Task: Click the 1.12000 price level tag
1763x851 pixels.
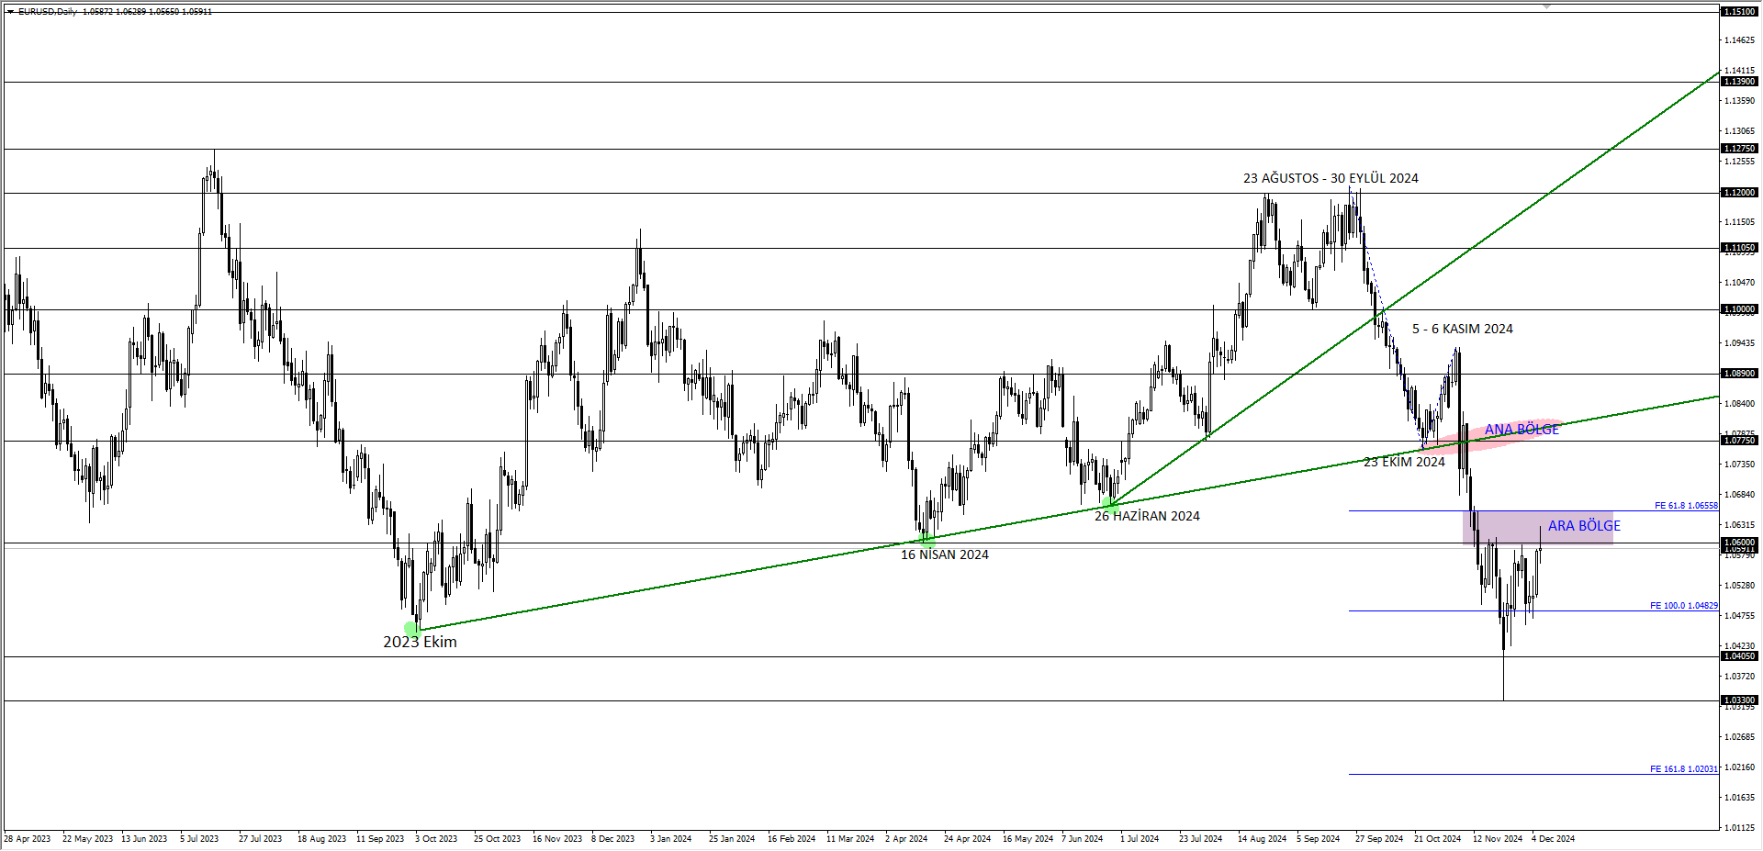Action: pos(1739,193)
